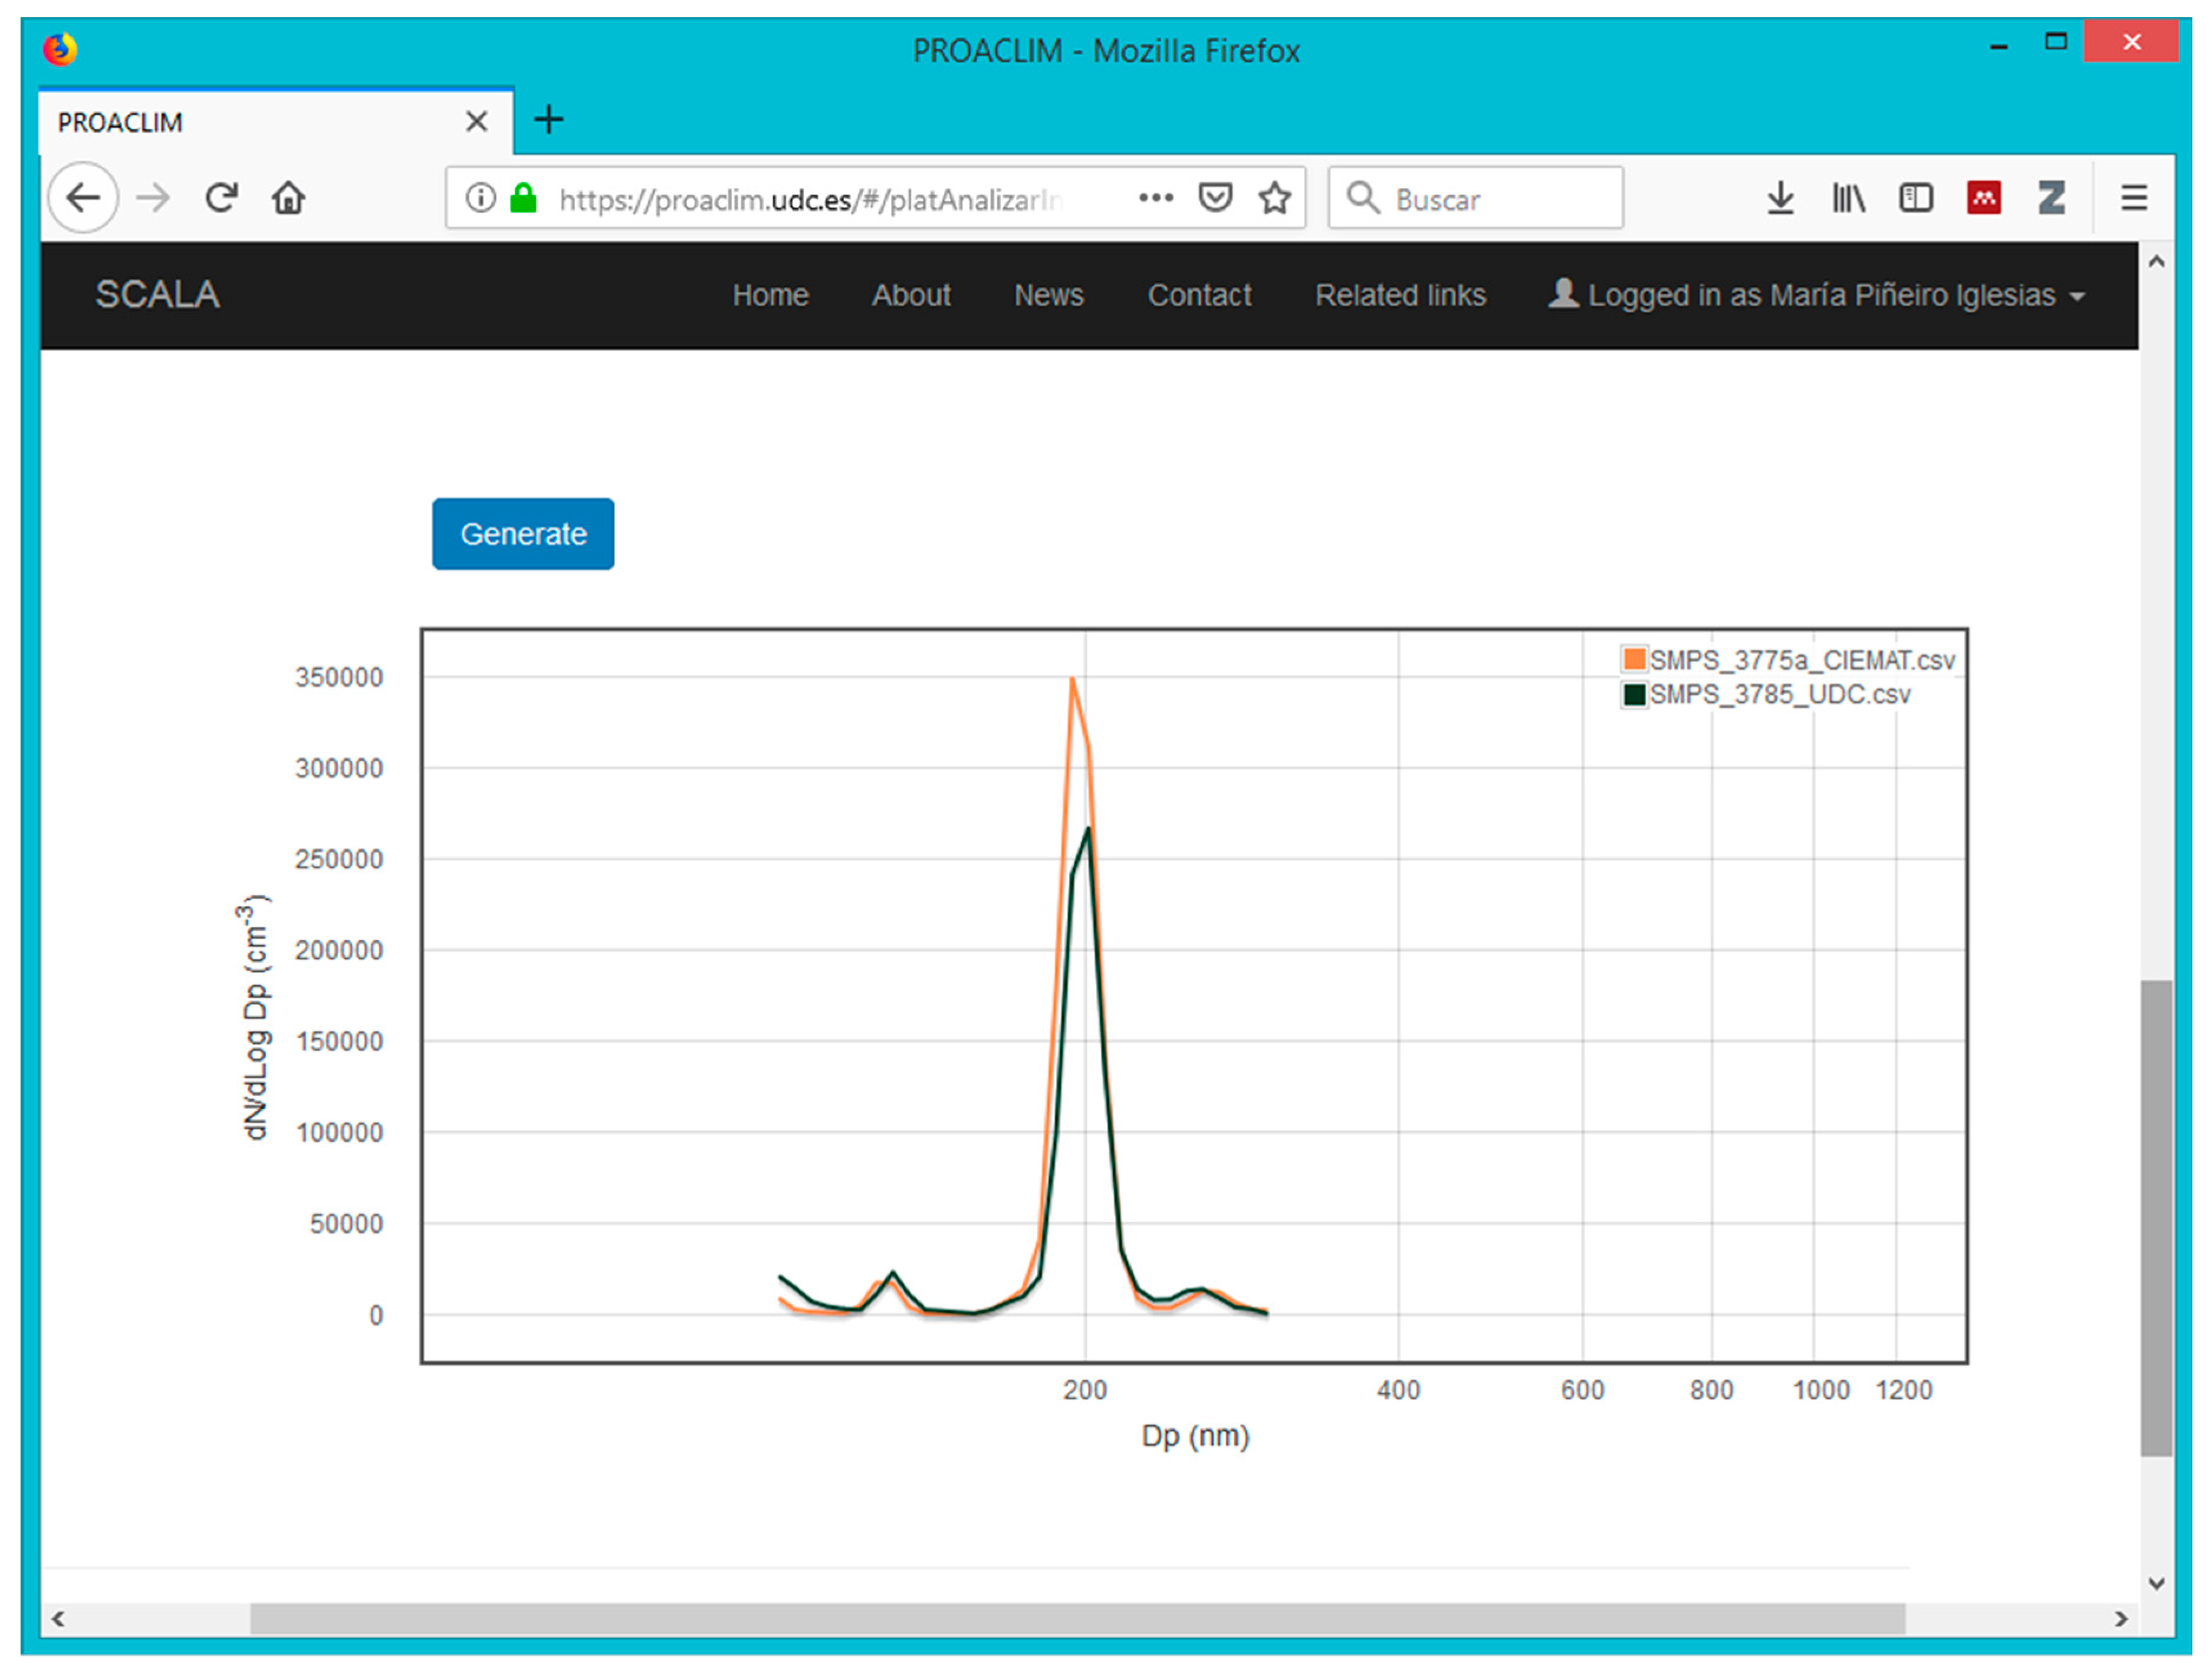Open the Related links menu item
Screen dimensions: 2212x1675
[x=1399, y=295]
